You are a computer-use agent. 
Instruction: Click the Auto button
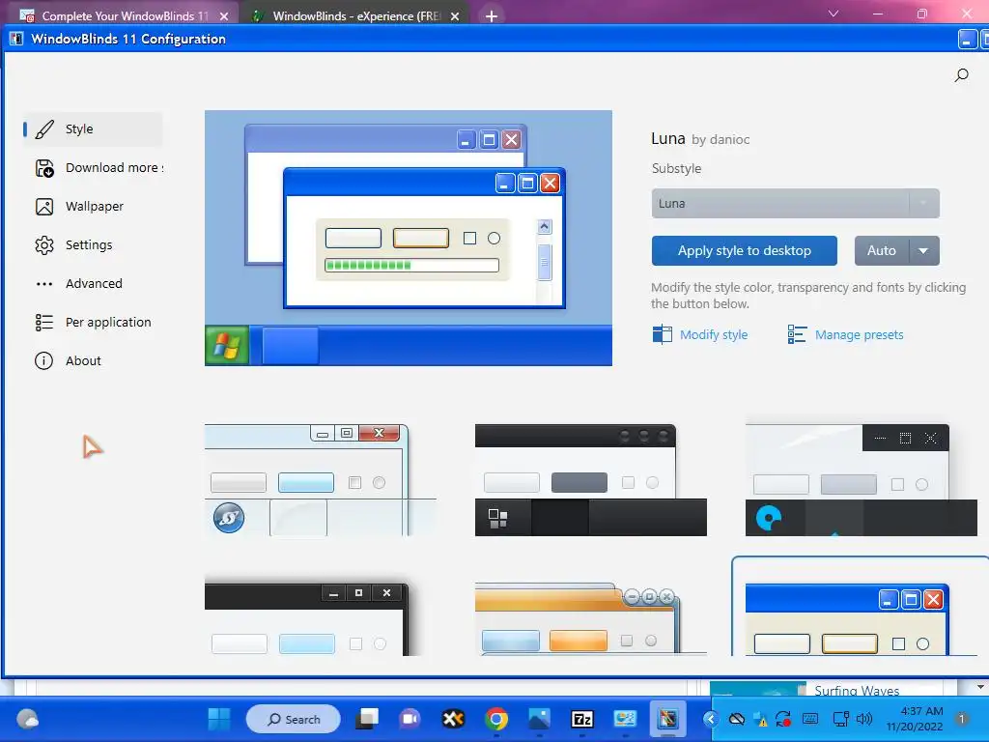click(x=882, y=250)
